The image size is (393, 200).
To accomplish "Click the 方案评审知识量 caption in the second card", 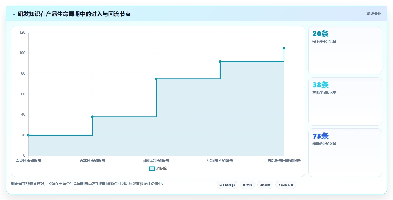I will pos(324,92).
